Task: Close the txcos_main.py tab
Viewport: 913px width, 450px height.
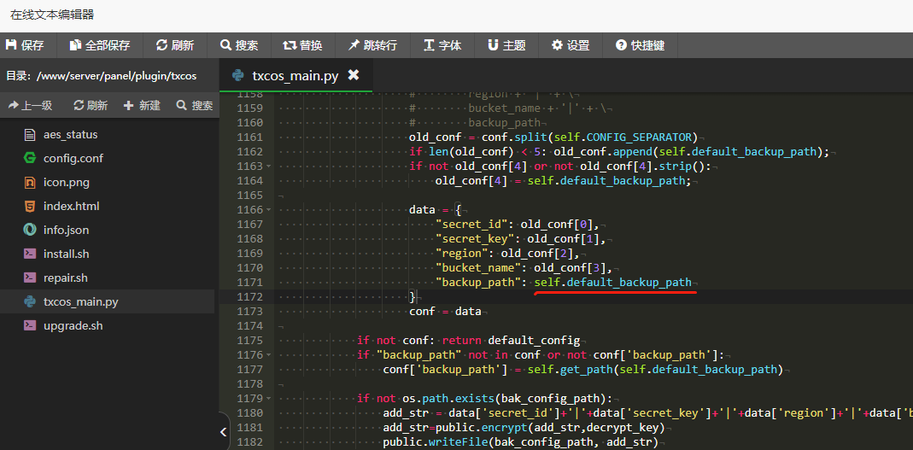Action: point(353,75)
